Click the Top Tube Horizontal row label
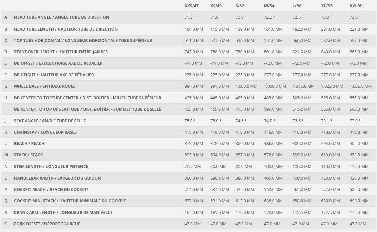The height and width of the screenshot is (232, 377). [83, 41]
